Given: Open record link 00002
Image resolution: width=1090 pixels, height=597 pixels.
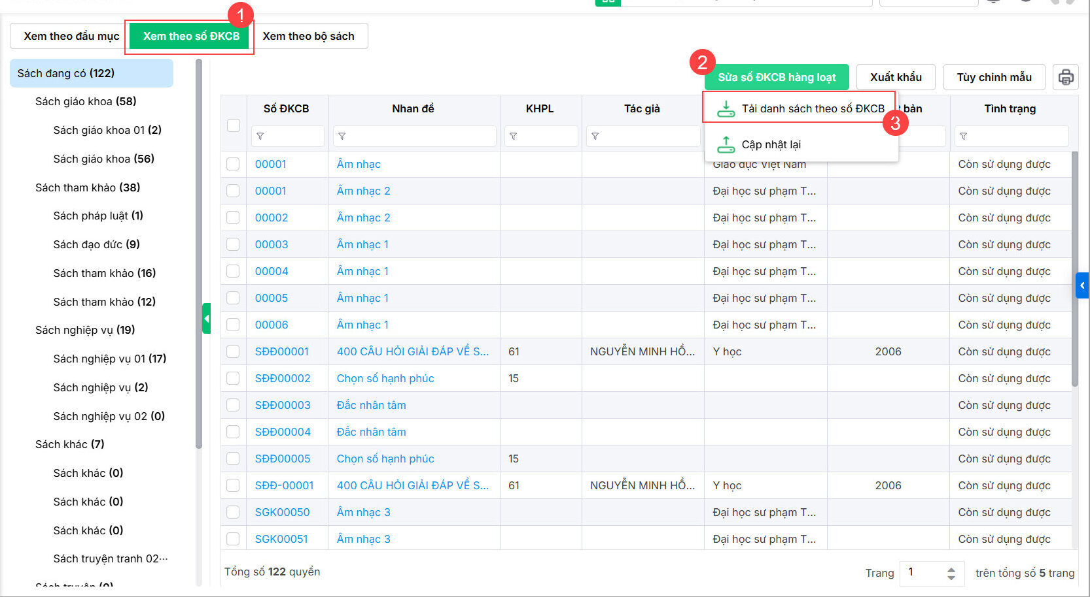Looking at the screenshot, I should [x=272, y=218].
